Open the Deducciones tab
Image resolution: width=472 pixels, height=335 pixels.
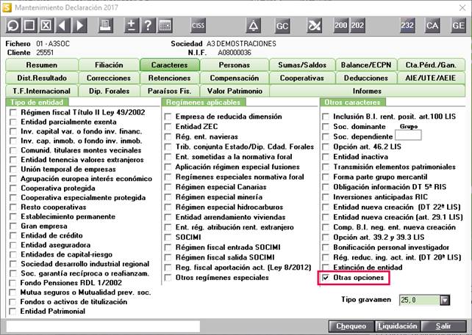coord(366,78)
